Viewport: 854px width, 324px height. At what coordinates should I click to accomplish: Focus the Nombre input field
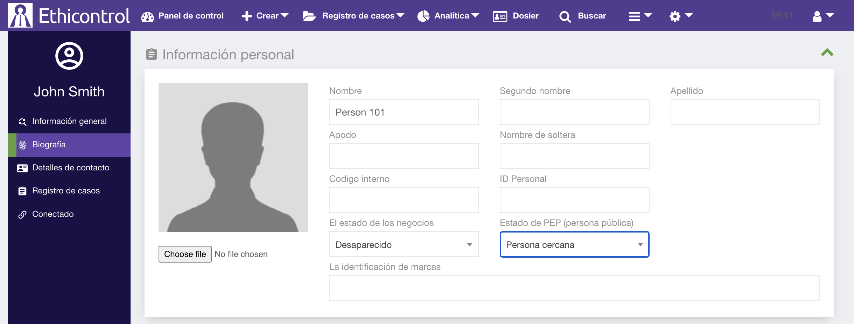(404, 112)
